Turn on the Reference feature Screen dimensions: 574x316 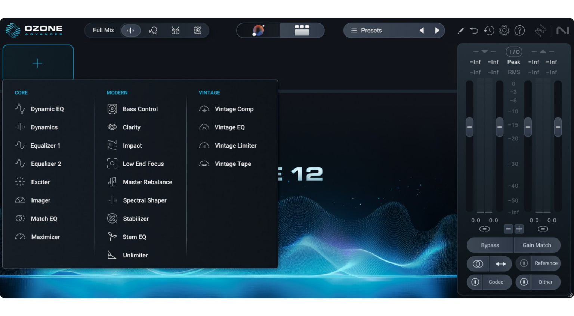(x=523, y=263)
